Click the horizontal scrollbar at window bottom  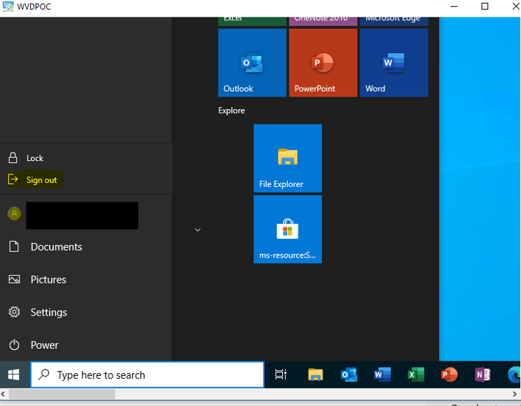[62, 395]
